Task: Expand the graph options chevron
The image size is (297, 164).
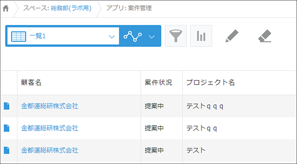Action: coord(151,37)
